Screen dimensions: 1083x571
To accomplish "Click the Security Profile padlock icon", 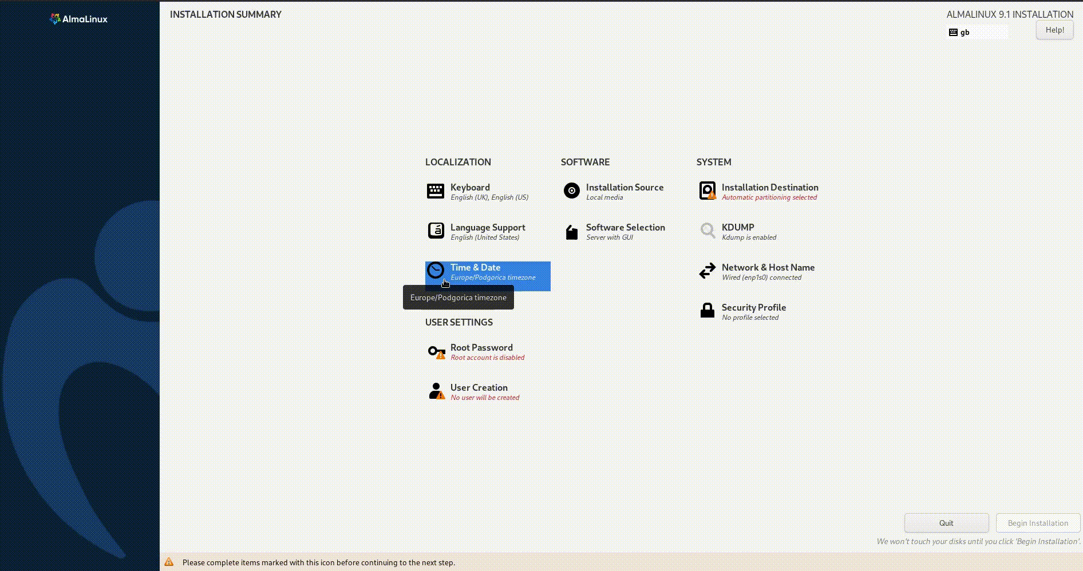I will [707, 311].
